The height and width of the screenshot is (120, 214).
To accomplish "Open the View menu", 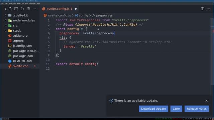I will point(19,3).
